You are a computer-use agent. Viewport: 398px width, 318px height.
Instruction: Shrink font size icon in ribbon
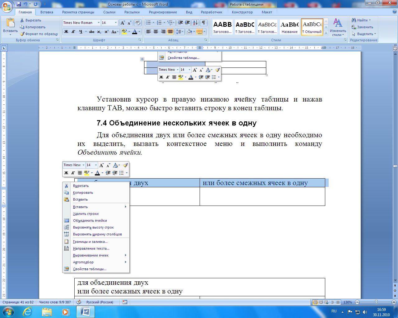pos(129,23)
